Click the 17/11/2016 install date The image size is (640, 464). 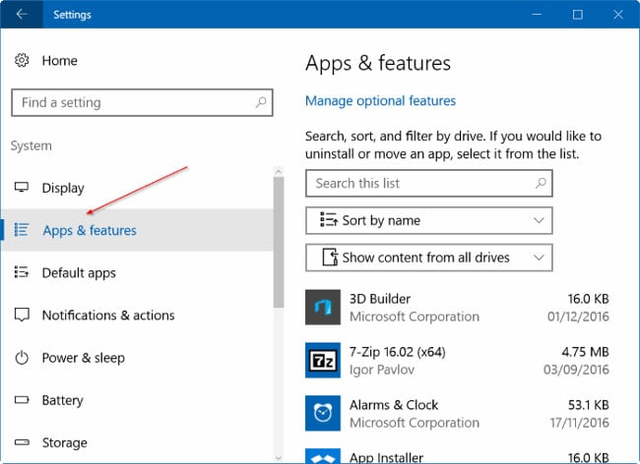coord(579,423)
